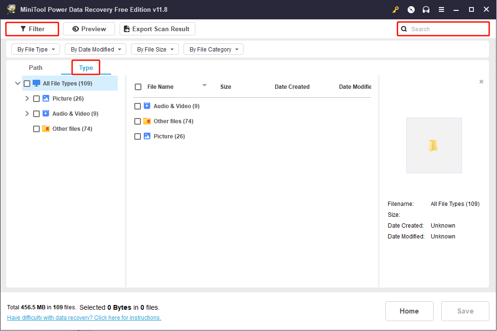Check Audio & Video (9) in file list
Image resolution: width=497 pixels, height=331 pixels.
138,106
